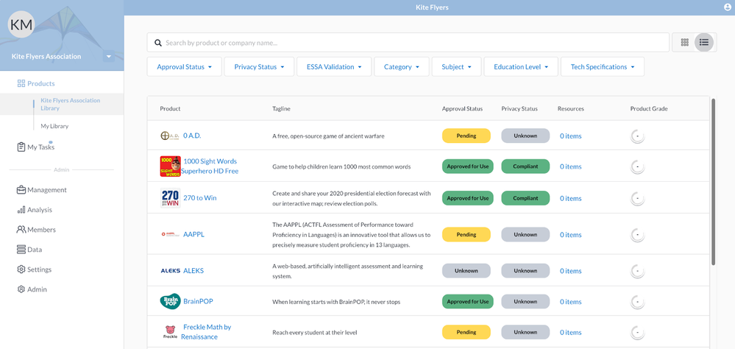The height and width of the screenshot is (349, 735).
Task: Switch to grid view layout
Action: pos(684,43)
